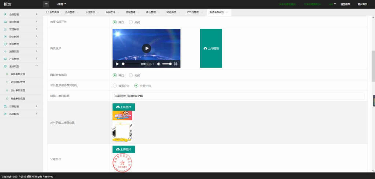Open the +新增 dropdown in top bar
The image size is (375, 179).
click(62, 4)
